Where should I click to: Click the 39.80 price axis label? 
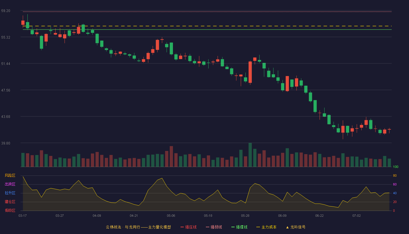pyautogui.click(x=6, y=143)
